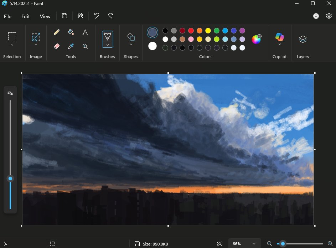Click the brush size slider handle

coord(10,179)
